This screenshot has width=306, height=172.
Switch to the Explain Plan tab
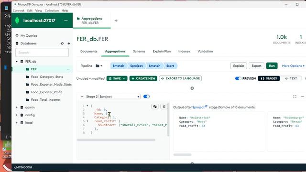(x=162, y=51)
